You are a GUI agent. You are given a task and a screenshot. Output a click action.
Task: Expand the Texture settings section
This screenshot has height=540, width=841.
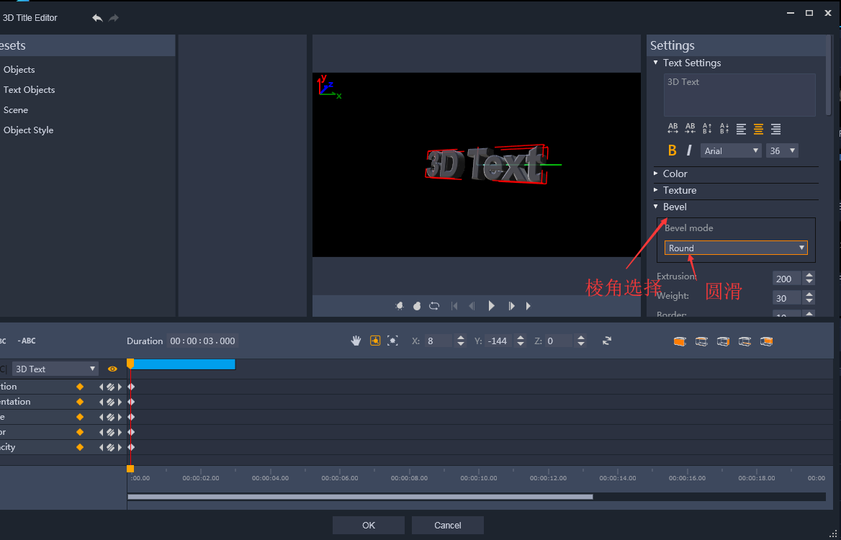[679, 190]
